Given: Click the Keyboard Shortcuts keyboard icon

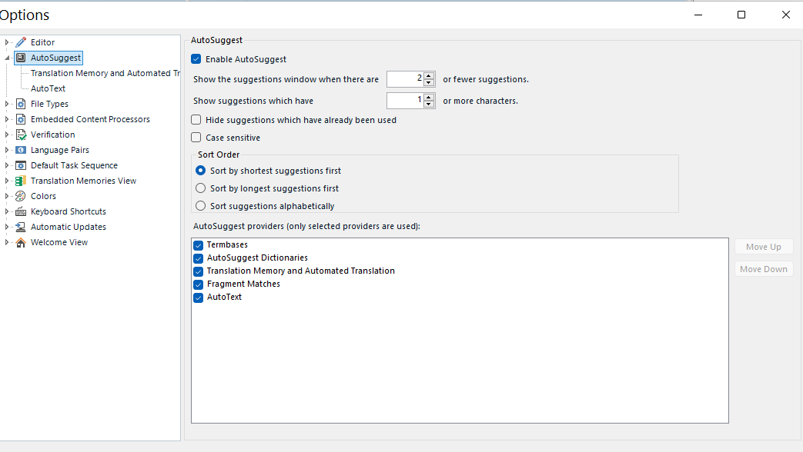Looking at the screenshot, I should (x=21, y=211).
